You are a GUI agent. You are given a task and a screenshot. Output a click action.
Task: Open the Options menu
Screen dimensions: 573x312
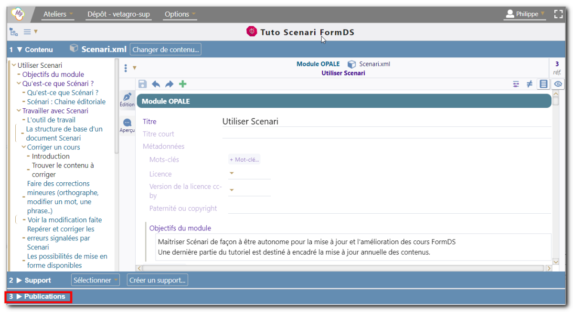tap(180, 14)
